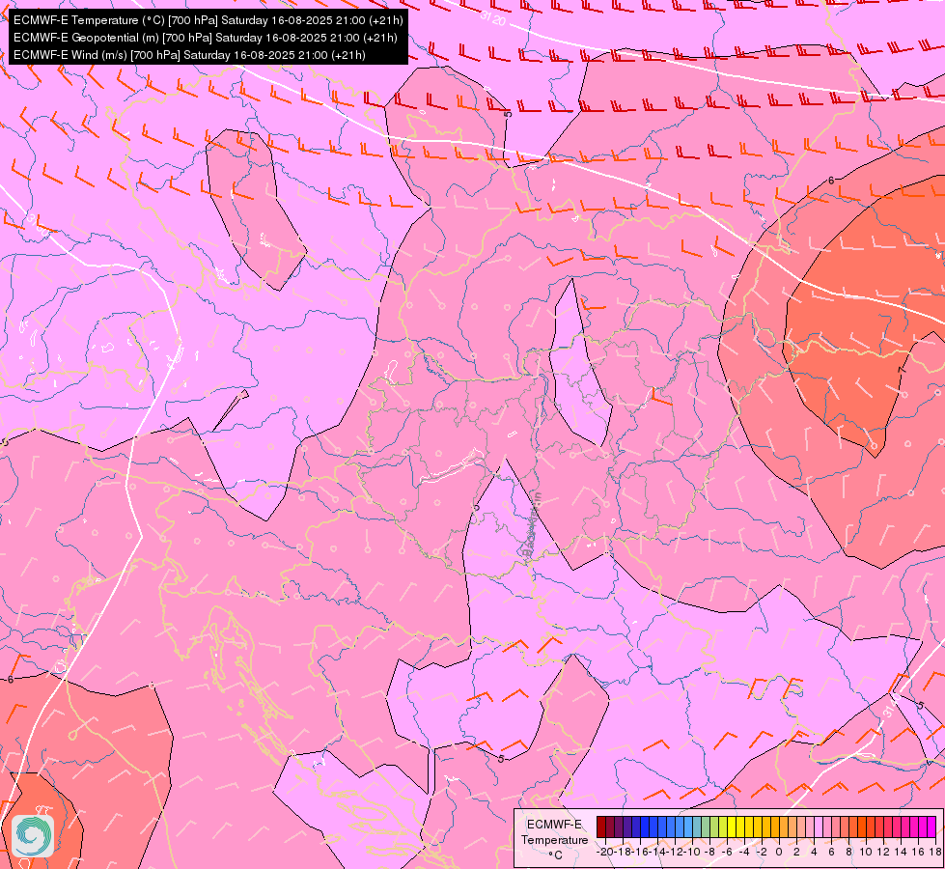Pick the dark red -20 legend swatch
Screen dimensions: 945x869
600,827
